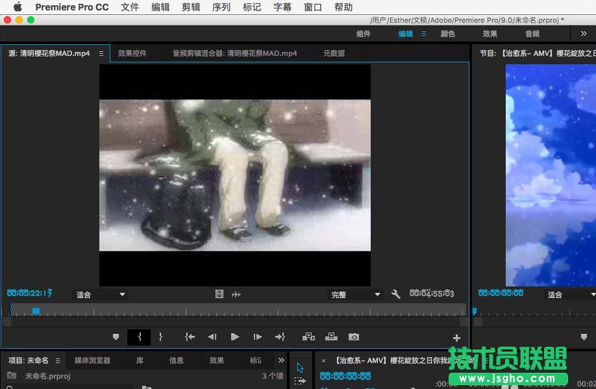This screenshot has height=389, width=596.
Task: Open the 编辑 menu in menu bar
Action: tap(160, 7)
